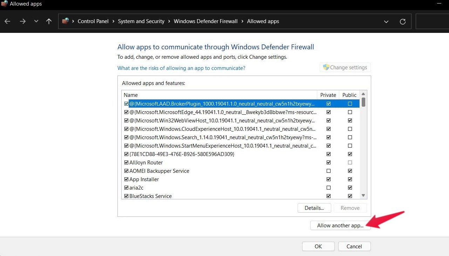Check Public for Microsoft.Windows.Search row
Viewport: 449px width, 256px height.
click(x=350, y=137)
